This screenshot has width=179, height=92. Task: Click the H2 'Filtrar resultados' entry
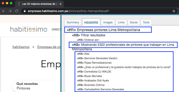(88, 35)
